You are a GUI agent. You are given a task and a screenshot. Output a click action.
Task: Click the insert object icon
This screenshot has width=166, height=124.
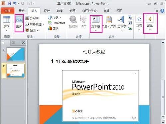tap(130, 29)
